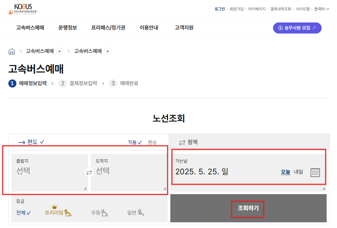Click the home breadcrumb icon
This screenshot has width=337, height=228.
coord(12,51)
